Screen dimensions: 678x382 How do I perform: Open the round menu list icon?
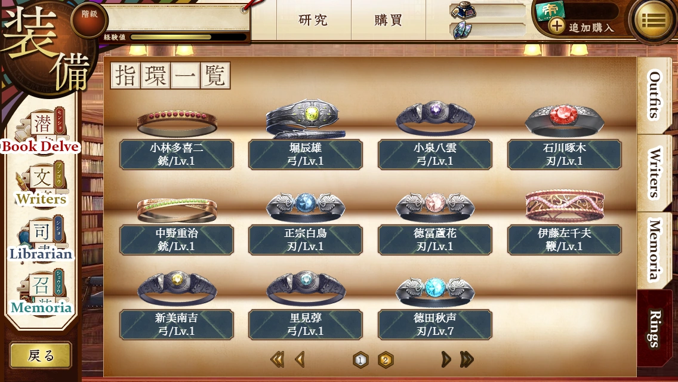coord(654,20)
